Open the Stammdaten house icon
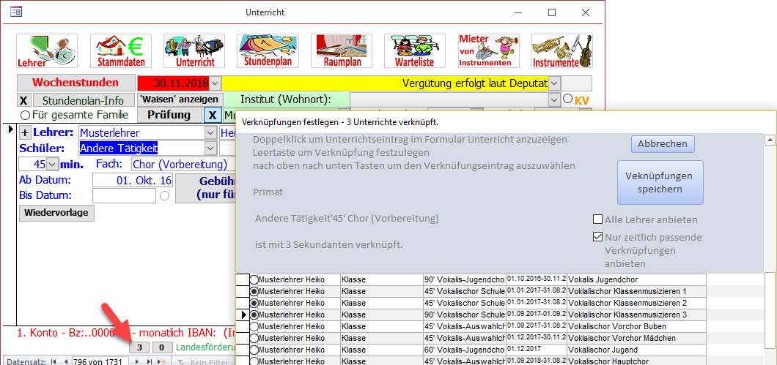The image size is (777, 365). click(x=121, y=50)
